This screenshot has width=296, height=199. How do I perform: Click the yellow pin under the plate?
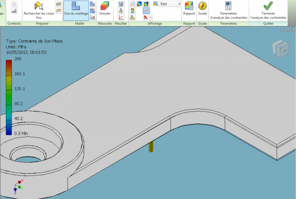point(151,147)
